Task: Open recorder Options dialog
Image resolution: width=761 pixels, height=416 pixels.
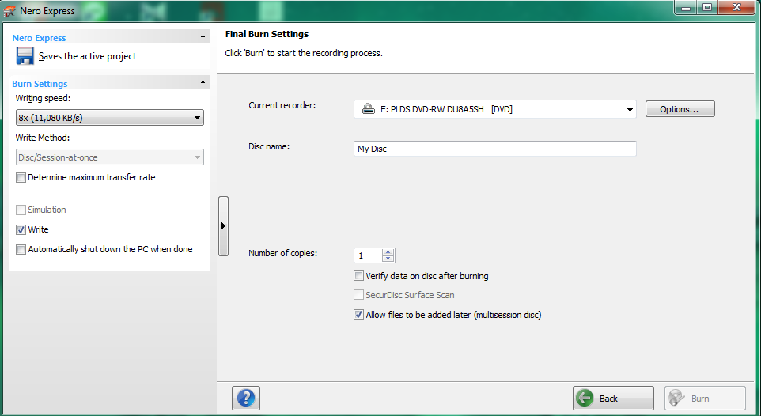Action: (680, 109)
